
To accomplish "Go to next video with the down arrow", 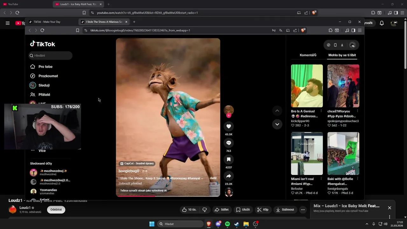I will (x=277, y=124).
